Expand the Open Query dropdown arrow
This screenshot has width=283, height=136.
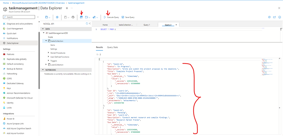point(89,17)
